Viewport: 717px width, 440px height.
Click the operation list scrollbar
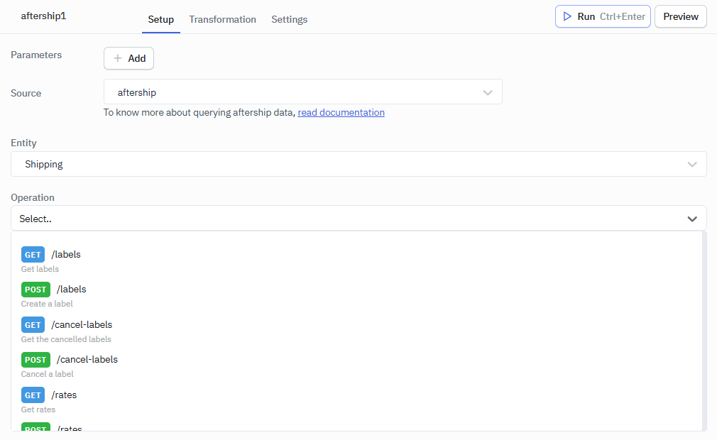point(704,331)
